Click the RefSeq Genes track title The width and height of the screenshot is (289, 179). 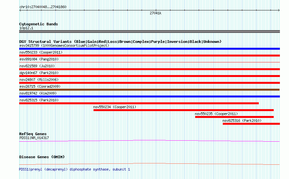pos(33,134)
